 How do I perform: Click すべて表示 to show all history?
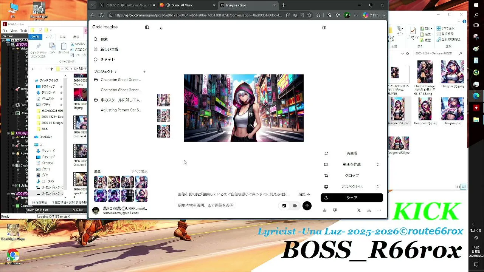click(140, 172)
